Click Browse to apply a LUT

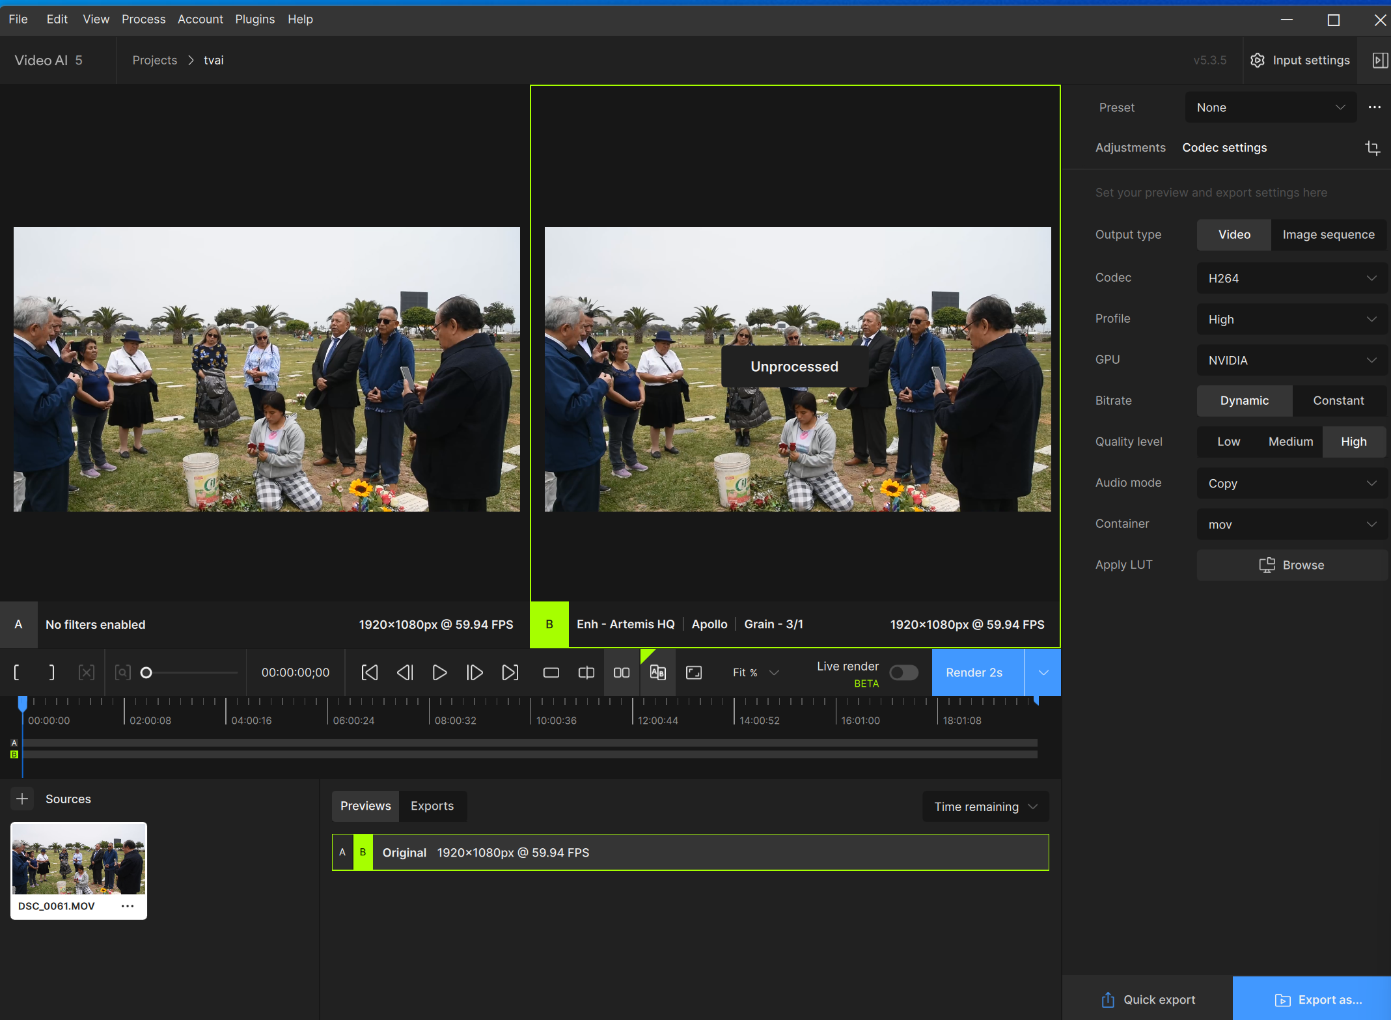tap(1291, 565)
